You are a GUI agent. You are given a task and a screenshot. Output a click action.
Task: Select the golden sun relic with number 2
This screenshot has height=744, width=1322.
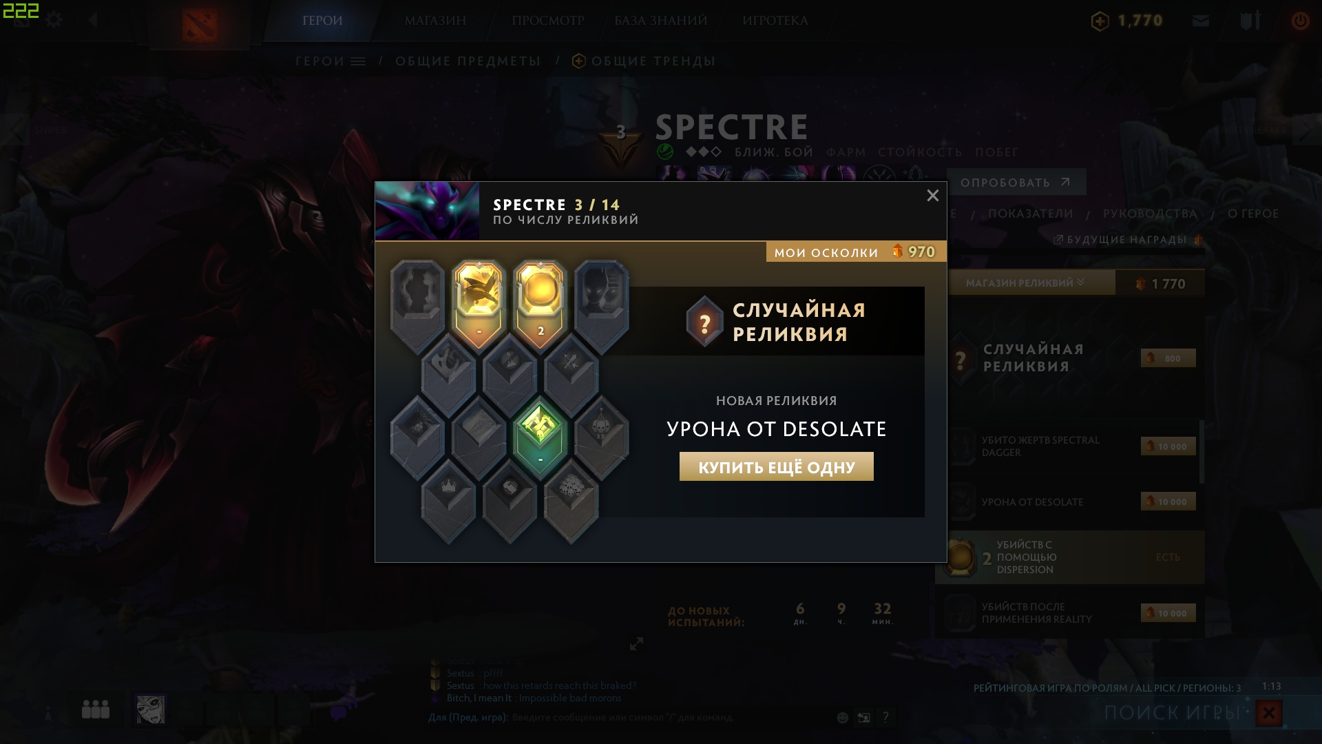pyautogui.click(x=541, y=304)
